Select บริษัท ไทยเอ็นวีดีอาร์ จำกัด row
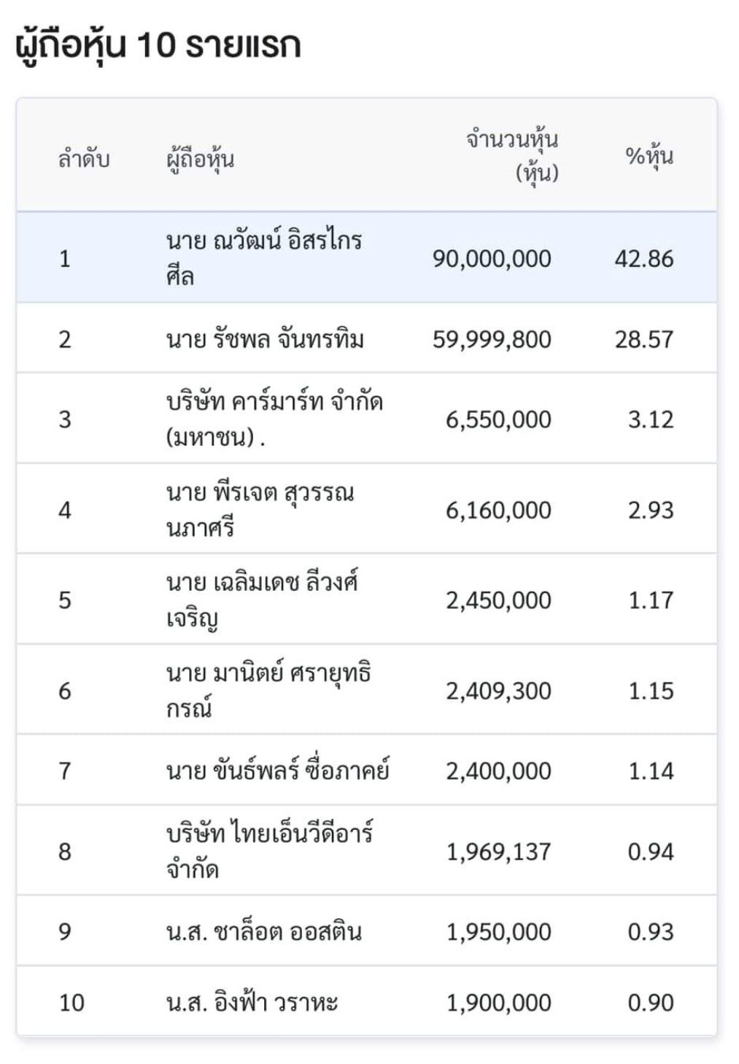This screenshot has height=1064, width=739. (366, 850)
